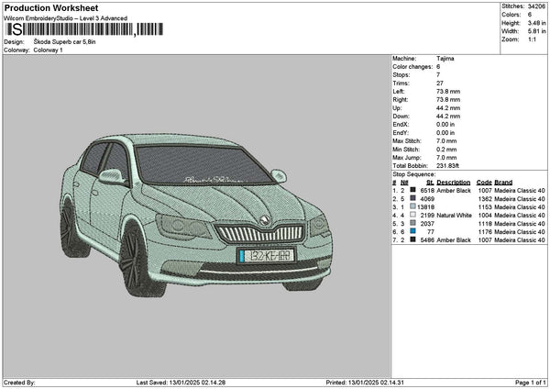This screenshot has height=389, width=550.
Task: Click the Description column header
Action: pos(453,182)
